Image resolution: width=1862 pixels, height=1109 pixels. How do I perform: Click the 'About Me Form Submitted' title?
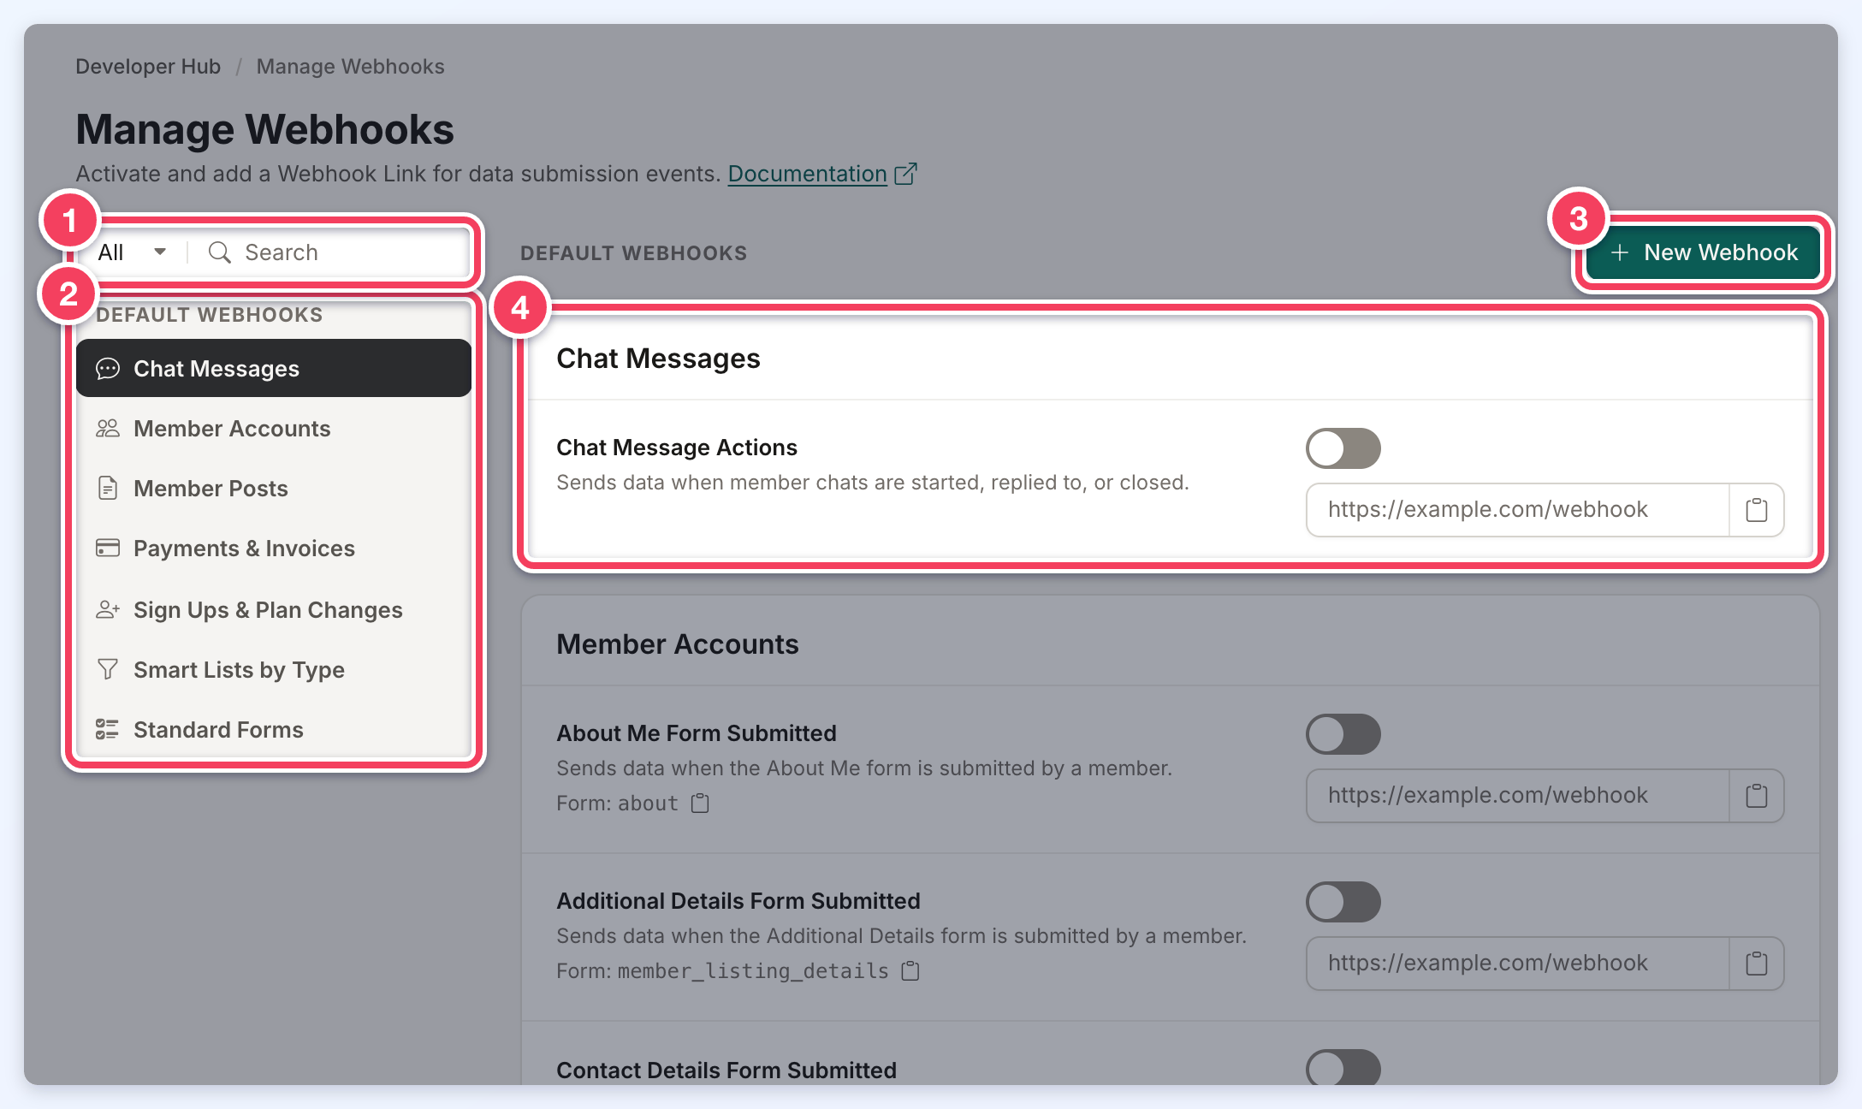point(696,732)
